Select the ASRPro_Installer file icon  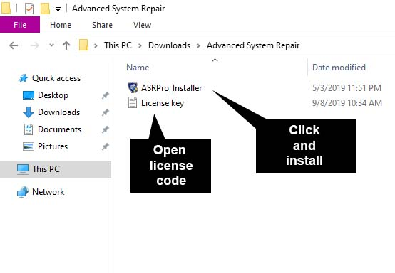(x=133, y=88)
